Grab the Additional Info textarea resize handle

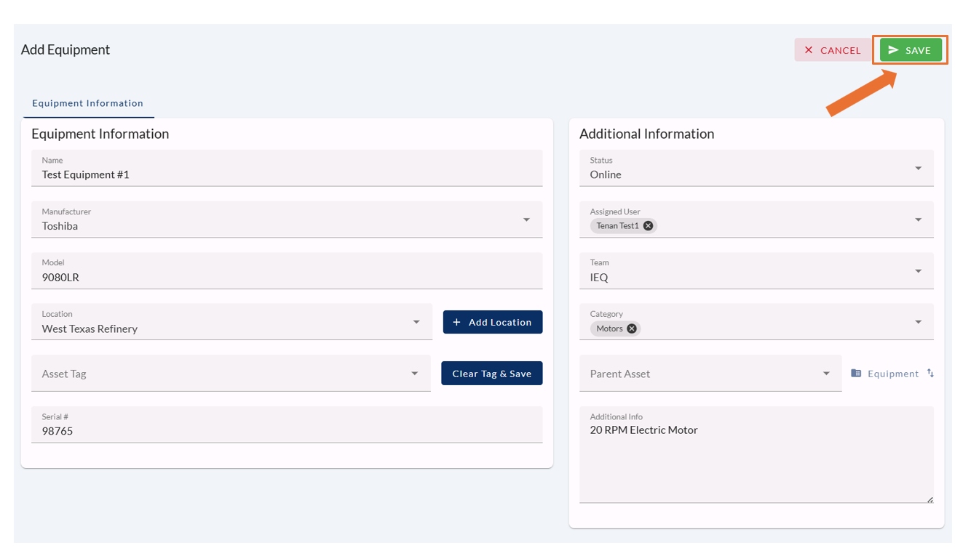(930, 499)
